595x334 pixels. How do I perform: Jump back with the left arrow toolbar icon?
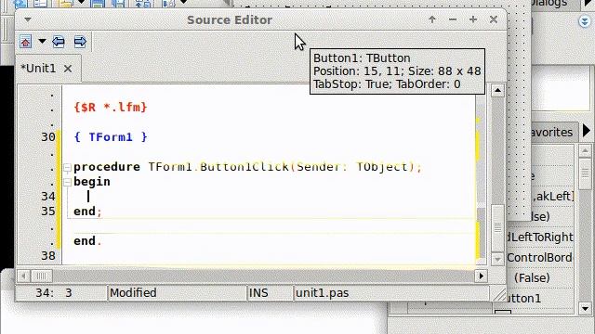(x=58, y=41)
